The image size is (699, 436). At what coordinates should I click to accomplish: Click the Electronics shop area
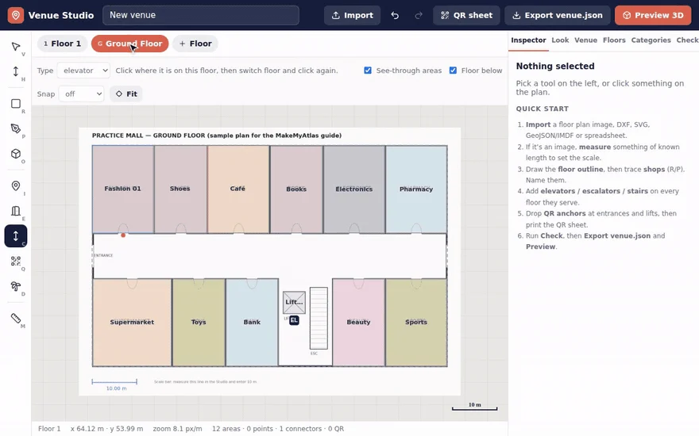coord(354,189)
